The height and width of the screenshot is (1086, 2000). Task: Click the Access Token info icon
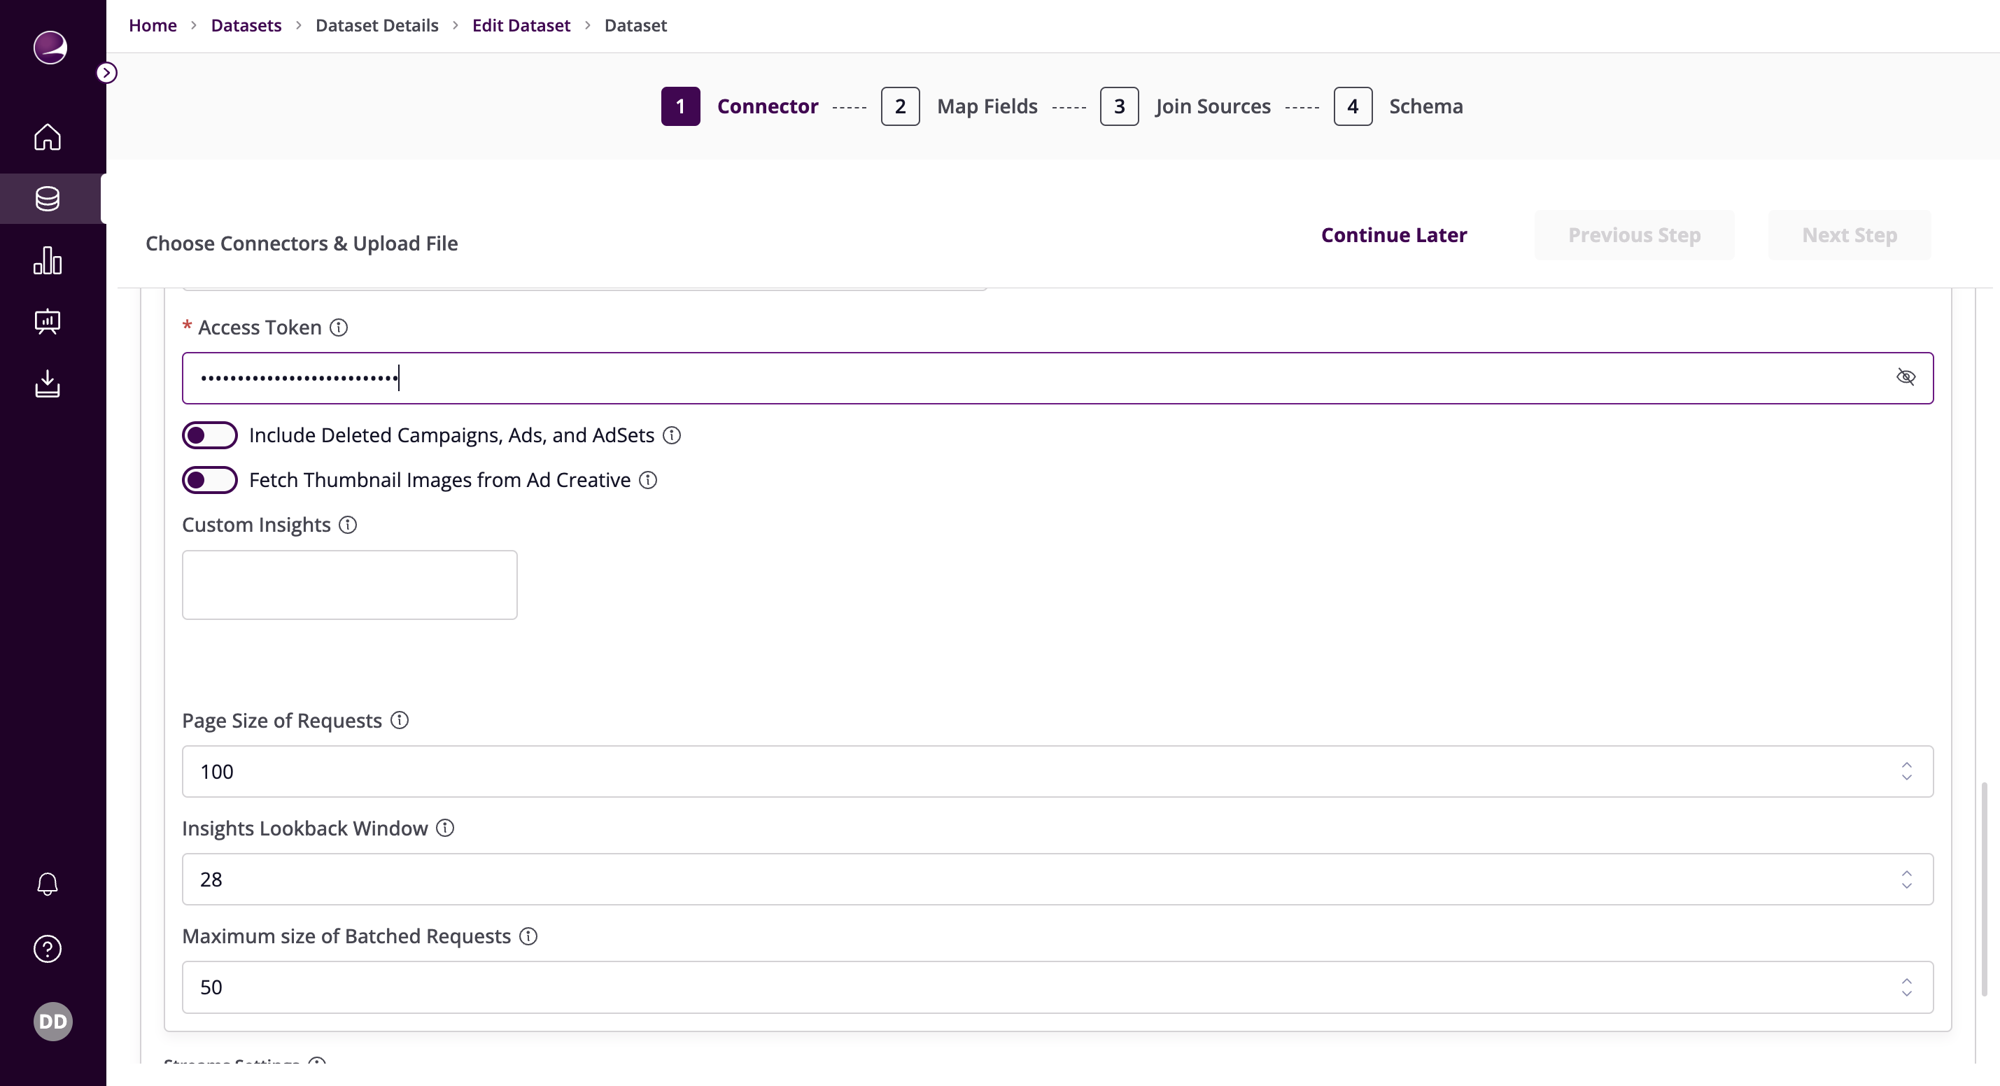339,327
